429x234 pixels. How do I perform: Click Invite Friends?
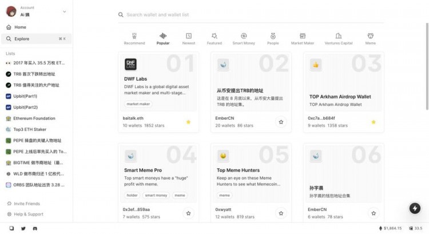(23, 204)
